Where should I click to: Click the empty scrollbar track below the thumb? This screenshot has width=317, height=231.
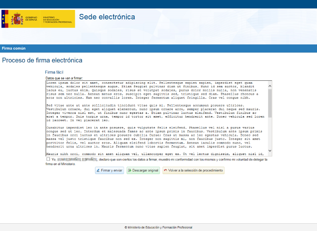point(270,134)
